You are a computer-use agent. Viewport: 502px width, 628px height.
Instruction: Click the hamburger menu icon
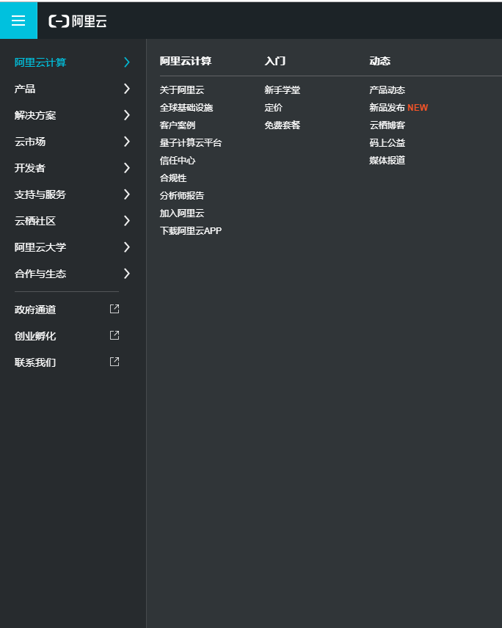[x=18, y=21]
